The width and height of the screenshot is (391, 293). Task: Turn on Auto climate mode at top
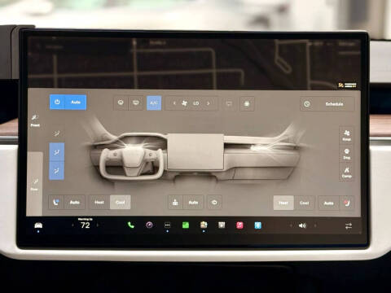point(76,103)
